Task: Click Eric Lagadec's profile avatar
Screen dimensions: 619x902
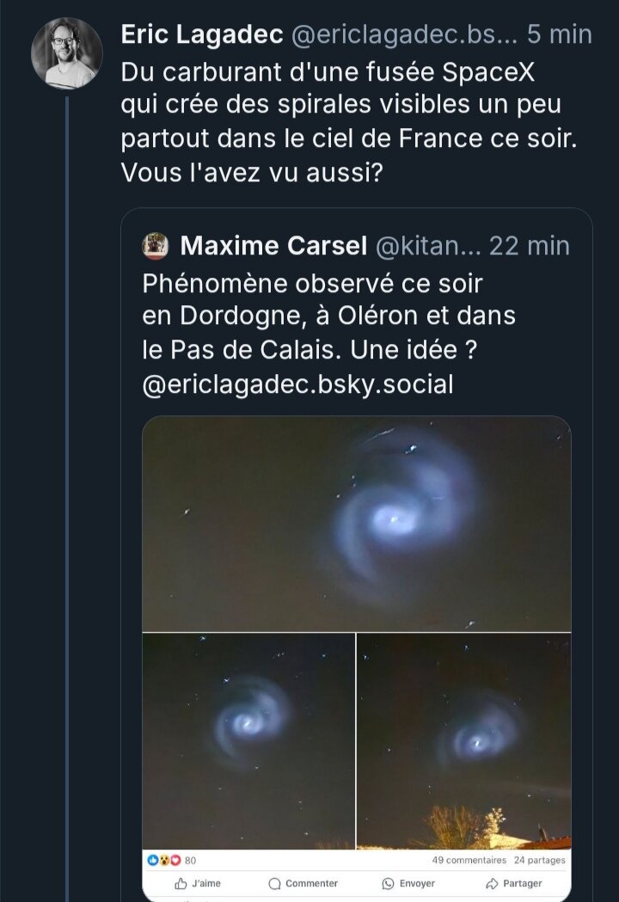Action: point(66,52)
